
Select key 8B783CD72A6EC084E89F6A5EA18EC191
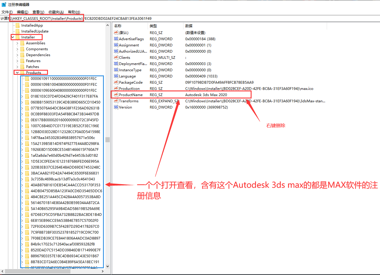65,262
